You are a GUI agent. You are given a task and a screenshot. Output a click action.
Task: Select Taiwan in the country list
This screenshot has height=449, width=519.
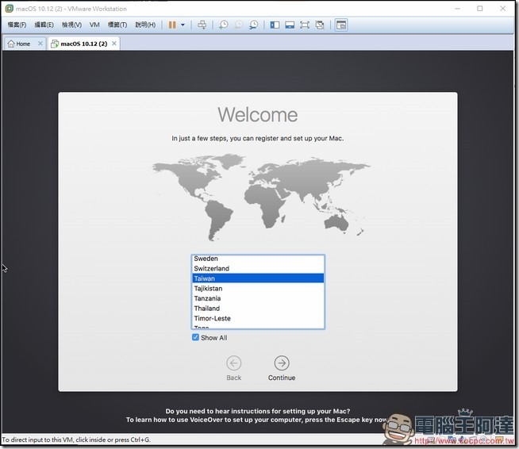click(258, 278)
